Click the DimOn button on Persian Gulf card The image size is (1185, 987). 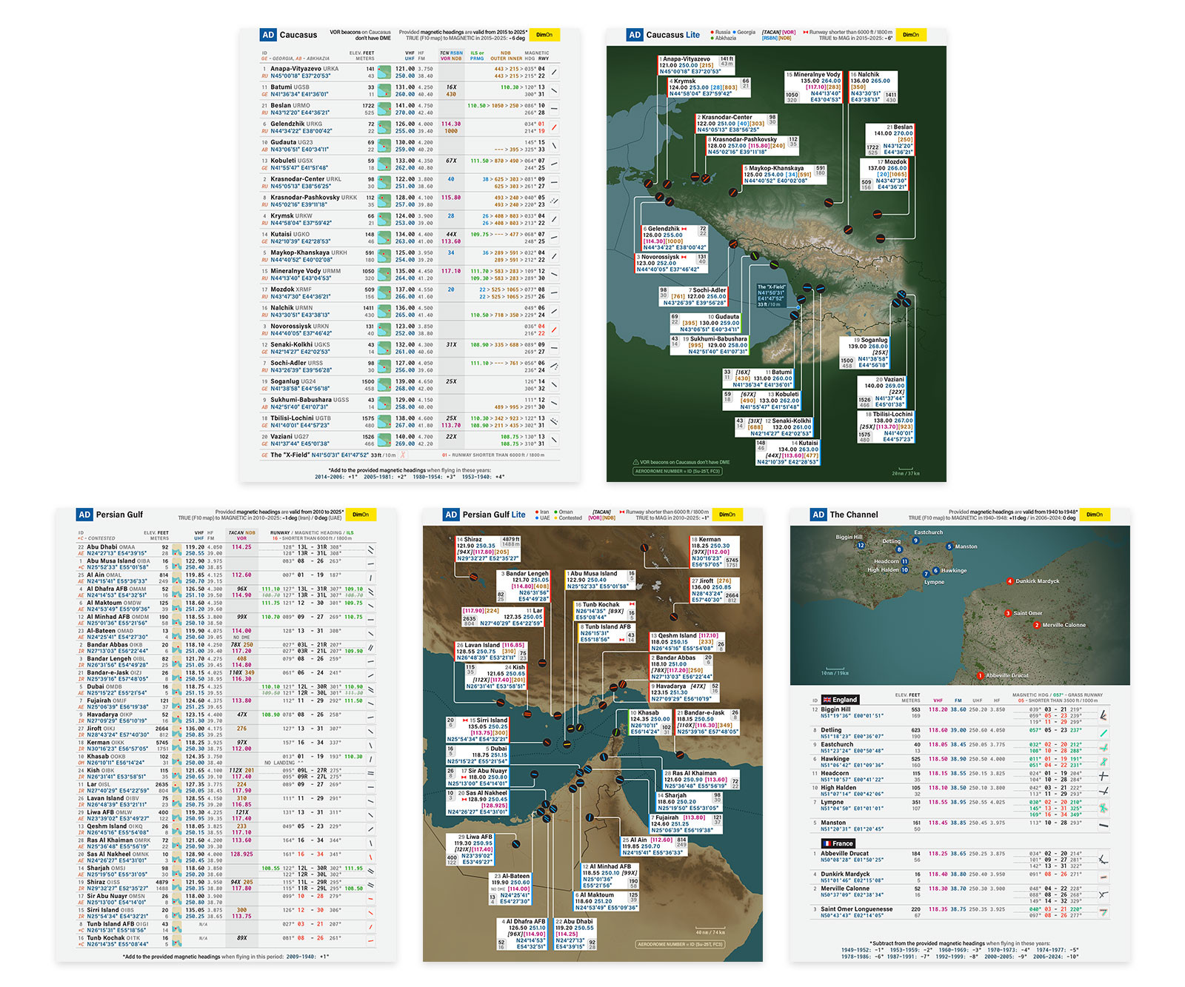click(361, 515)
